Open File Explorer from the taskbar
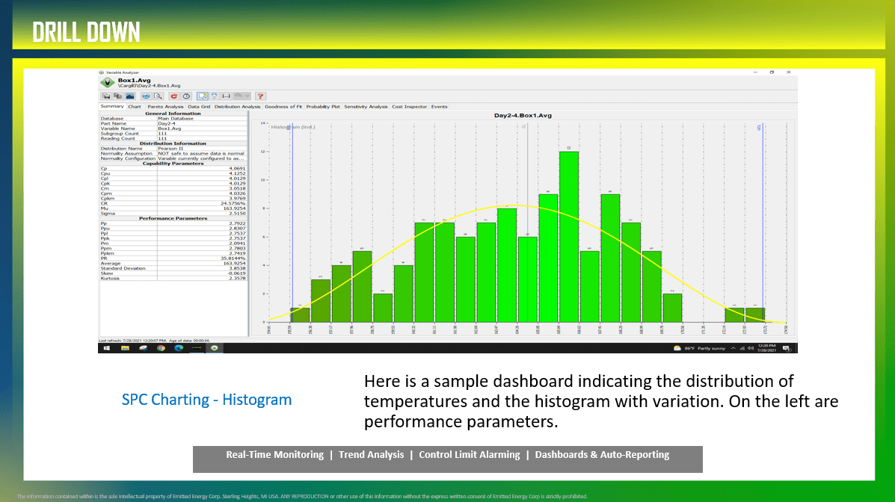The width and height of the screenshot is (895, 502). point(125,348)
